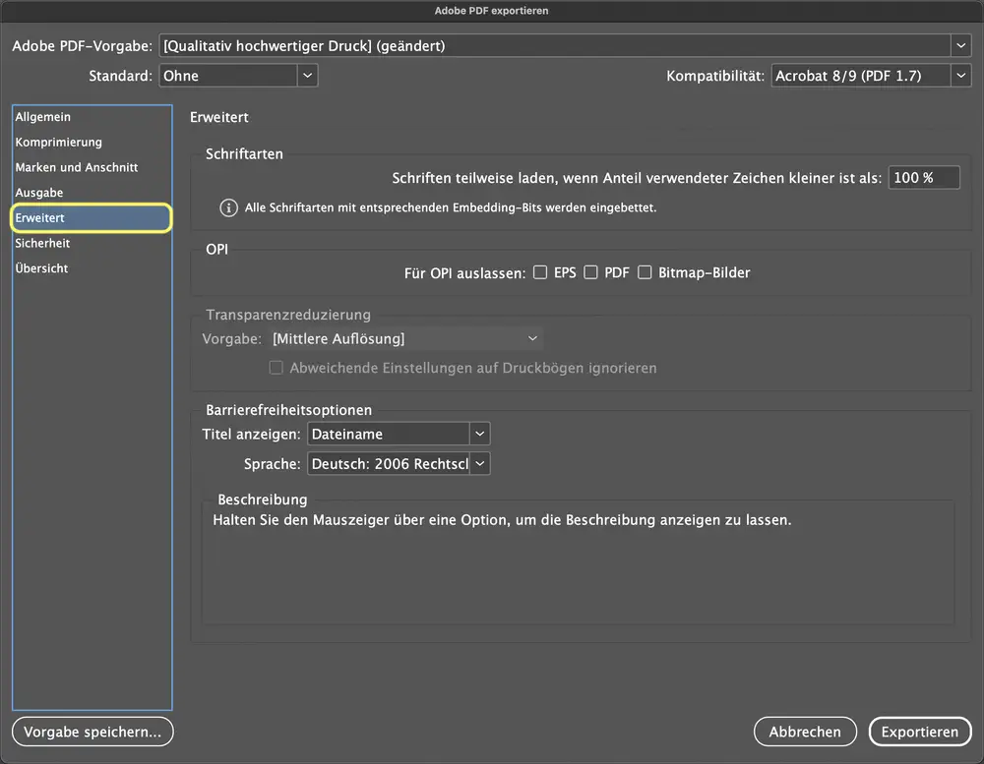
Task: Show the Übersicht section
Action: [x=92, y=267]
